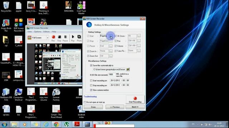Select the IMG1340A image on desktop
The image size is (229, 128).
pyautogui.click(x=69, y=7)
